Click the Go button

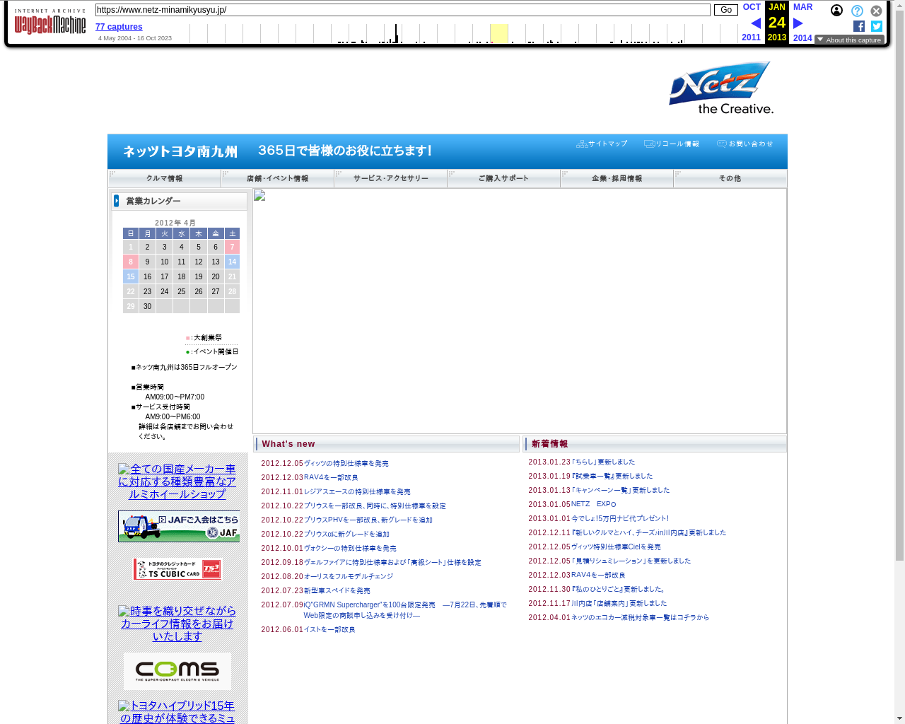[x=725, y=10]
